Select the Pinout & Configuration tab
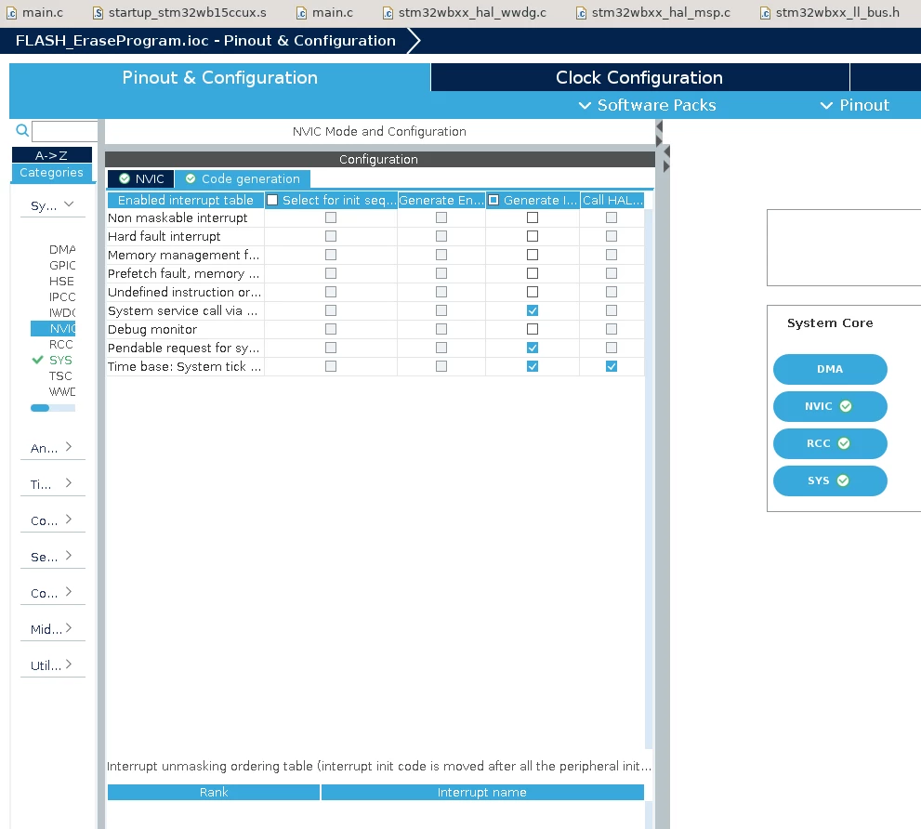This screenshot has width=921, height=829. pos(219,77)
